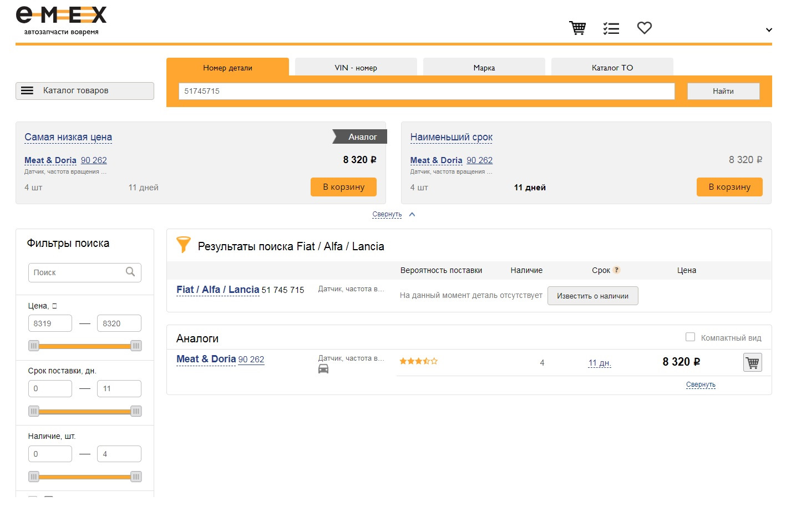Click the Фильтры поиска heading
786x506 pixels.
68,244
